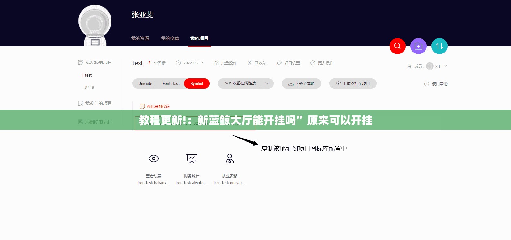This screenshot has width=511, height=240.
Task: Select the 我的项目 tab
Action: tap(199, 38)
